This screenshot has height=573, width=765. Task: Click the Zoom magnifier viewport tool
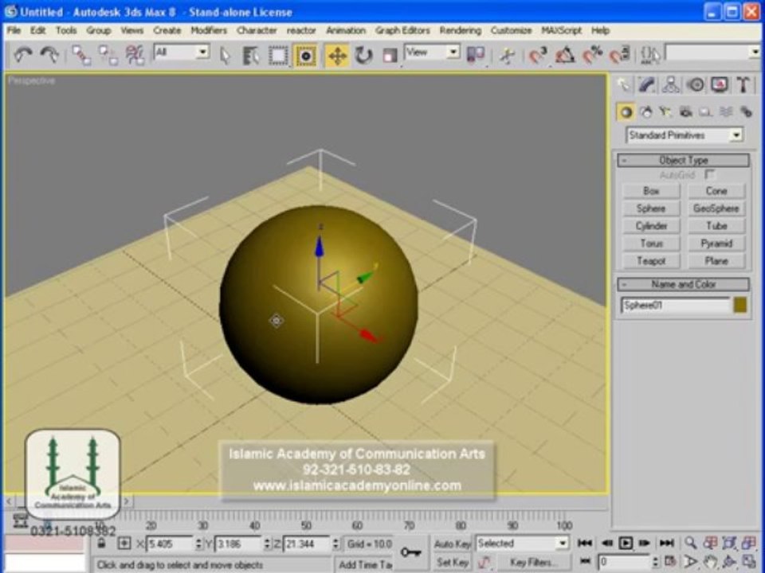[x=690, y=543]
